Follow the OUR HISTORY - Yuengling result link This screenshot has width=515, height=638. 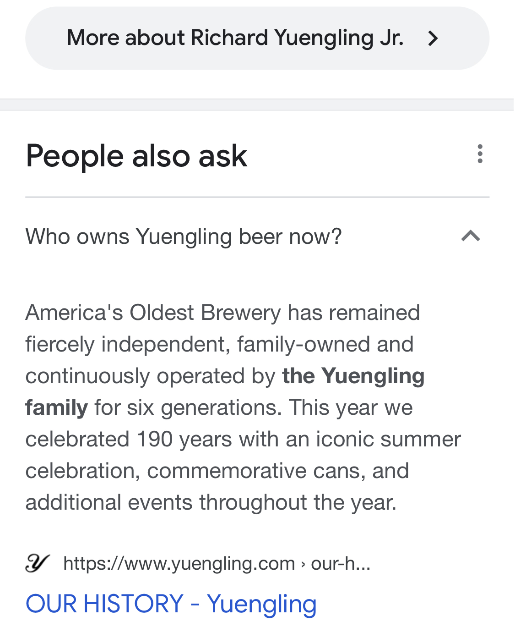tap(171, 604)
